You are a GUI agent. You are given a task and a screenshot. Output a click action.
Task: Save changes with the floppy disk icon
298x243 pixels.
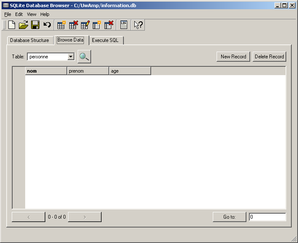coord(35,25)
